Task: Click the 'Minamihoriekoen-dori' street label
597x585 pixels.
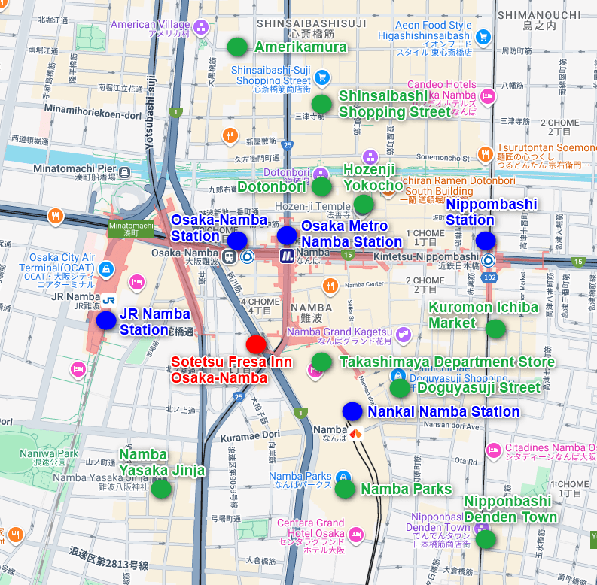Action: tap(93, 111)
